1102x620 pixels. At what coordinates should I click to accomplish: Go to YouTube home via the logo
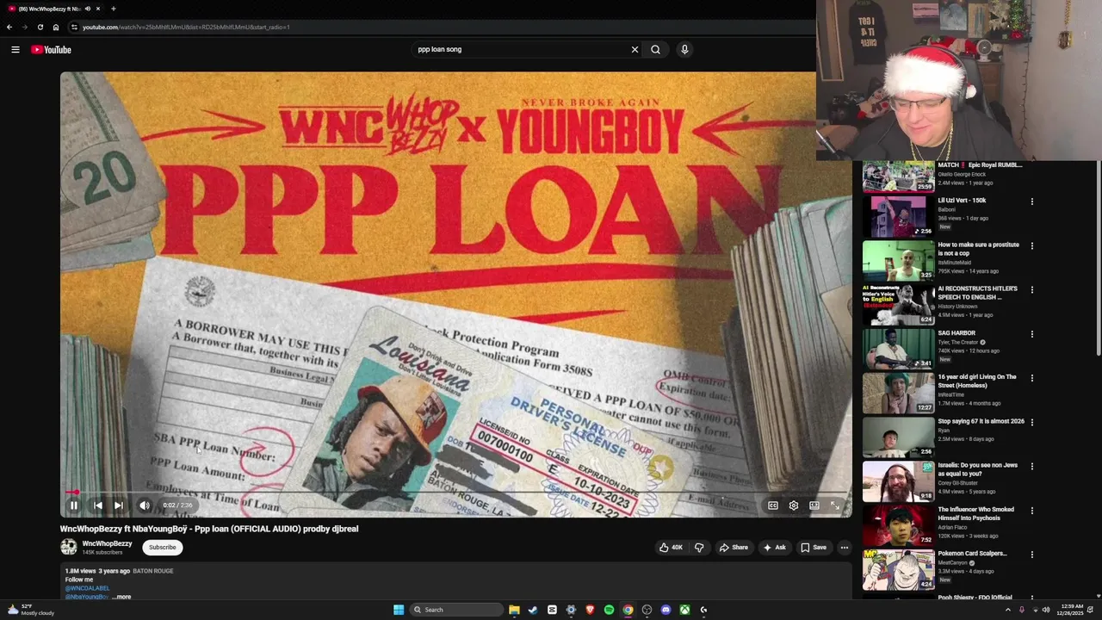(x=51, y=50)
